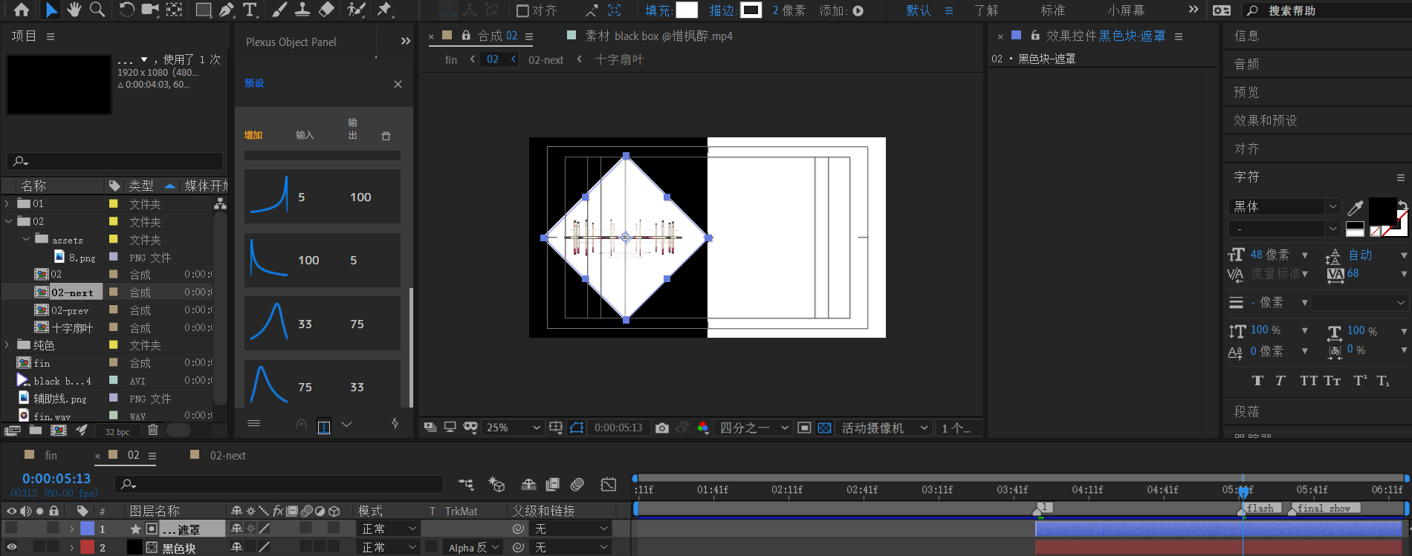Screen dimensions: 1412x556
Task: Toggle the Snapping 对齐 checkbox
Action: coord(522,10)
